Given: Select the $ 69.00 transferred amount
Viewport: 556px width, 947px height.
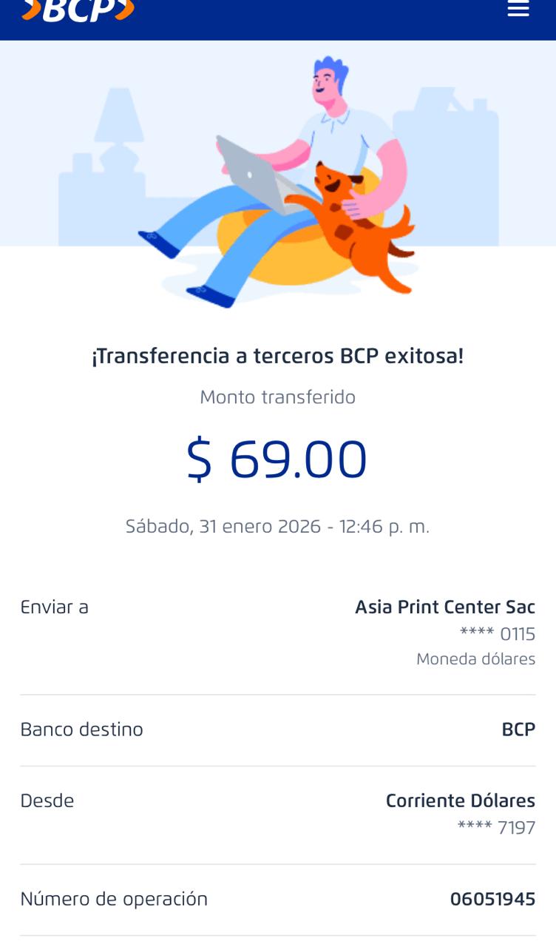Looking at the screenshot, I should 277,459.
